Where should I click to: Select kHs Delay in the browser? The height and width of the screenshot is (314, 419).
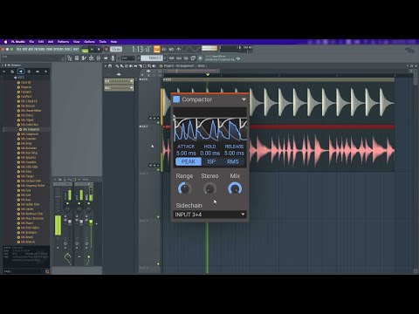pyautogui.click(x=24, y=143)
